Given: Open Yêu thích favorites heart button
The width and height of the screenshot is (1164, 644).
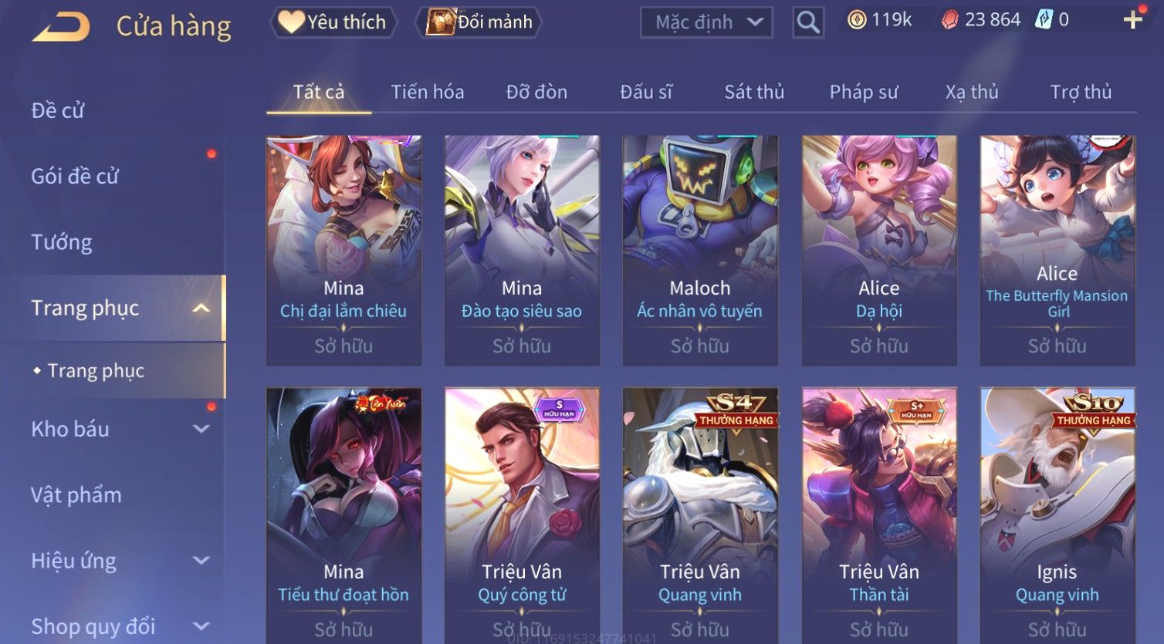Looking at the screenshot, I should click(333, 22).
